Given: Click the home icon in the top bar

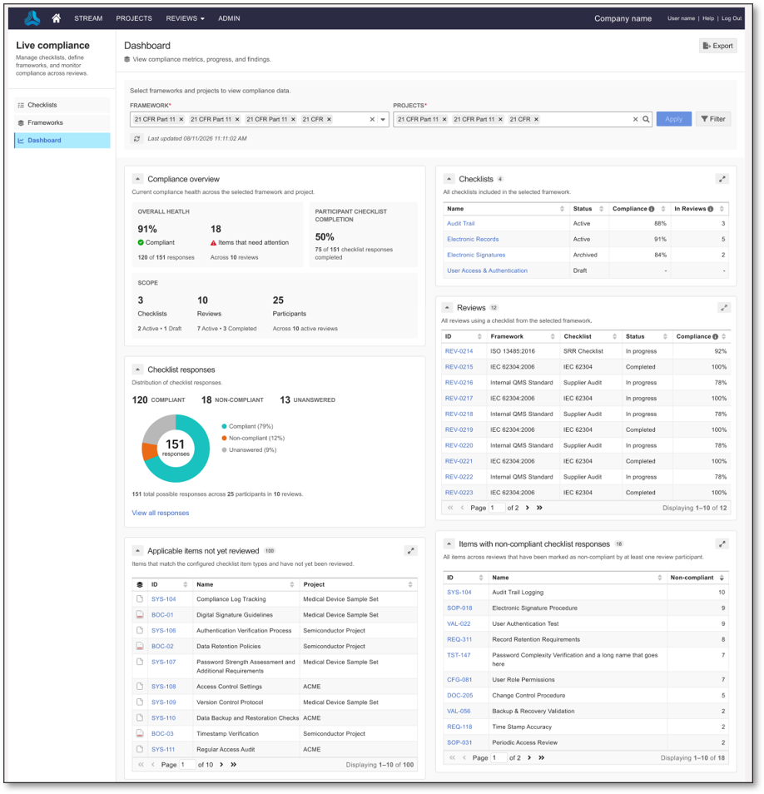Looking at the screenshot, I should click(x=57, y=18).
